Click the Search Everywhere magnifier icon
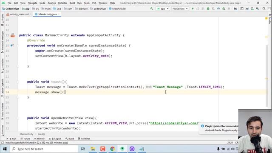 tap(264, 8)
